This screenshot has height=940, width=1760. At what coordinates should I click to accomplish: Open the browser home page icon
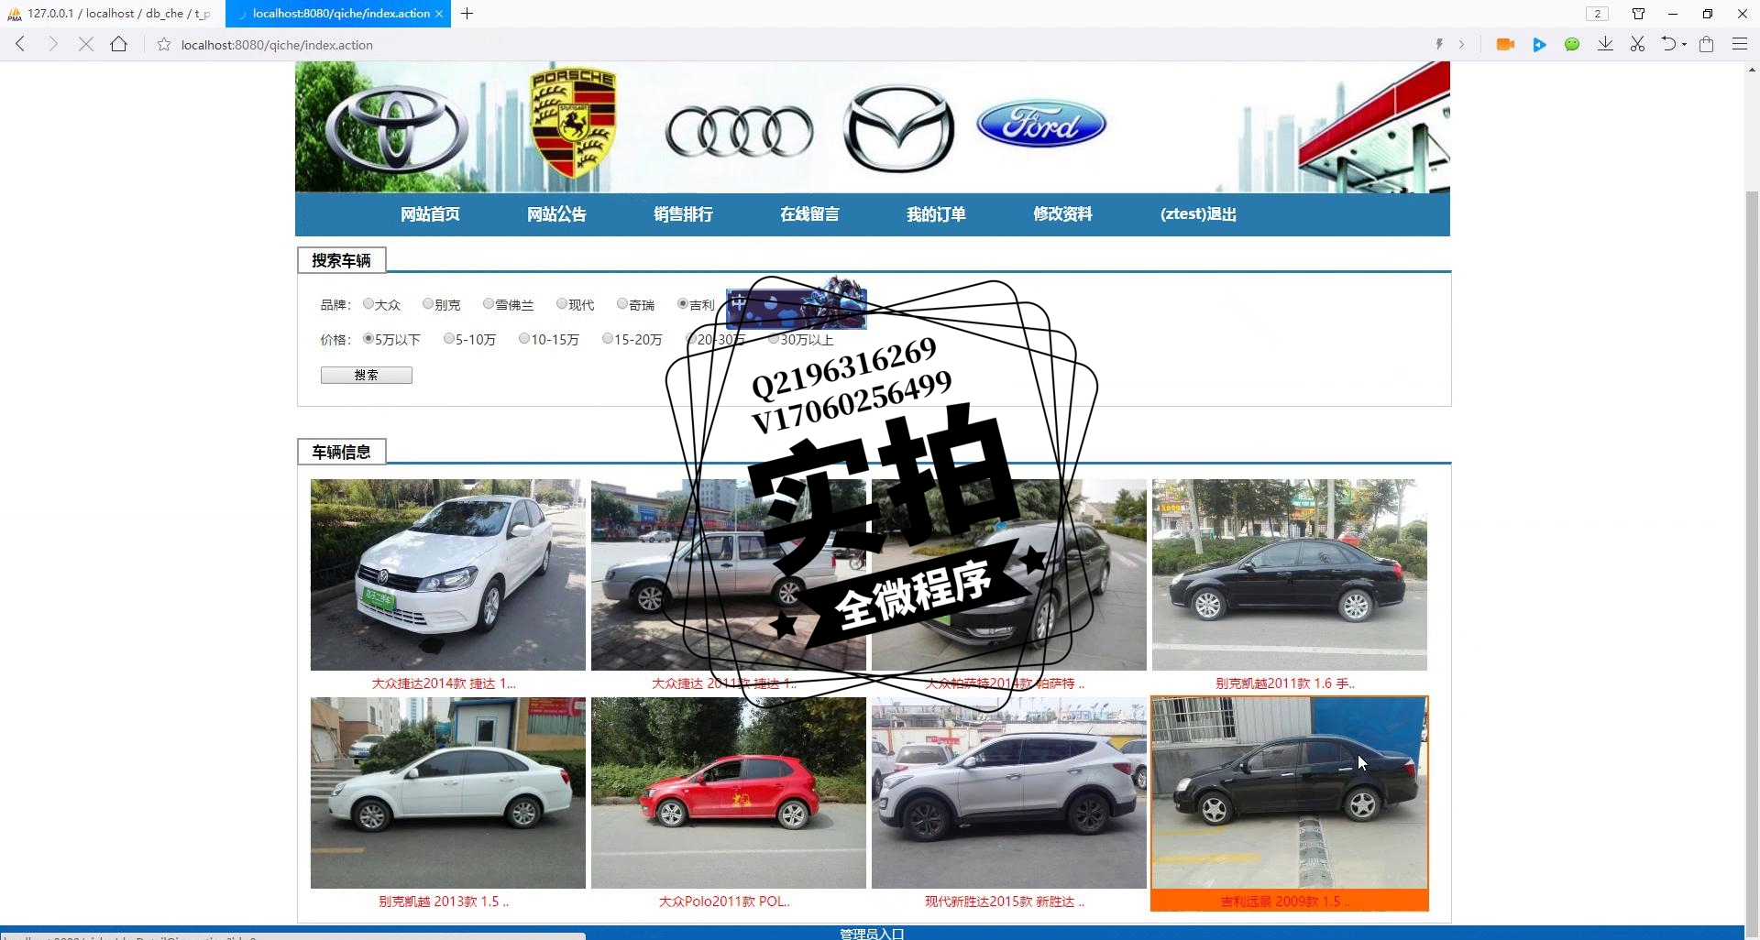118,44
